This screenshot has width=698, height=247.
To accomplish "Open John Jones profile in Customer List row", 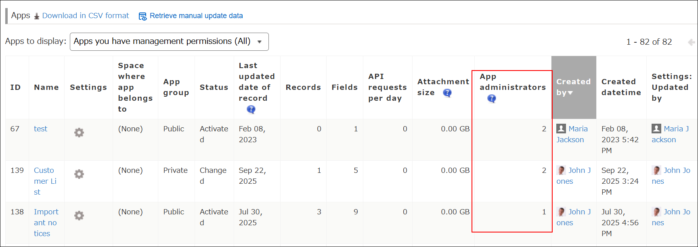I will coord(579,170).
